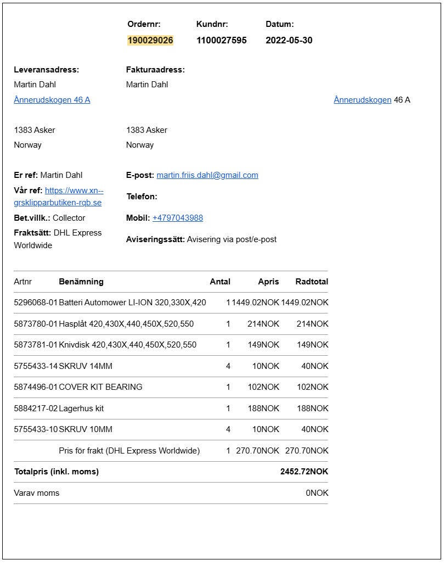Select the highlighted order number 190029026
The height and width of the screenshot is (571, 445).
(x=150, y=40)
